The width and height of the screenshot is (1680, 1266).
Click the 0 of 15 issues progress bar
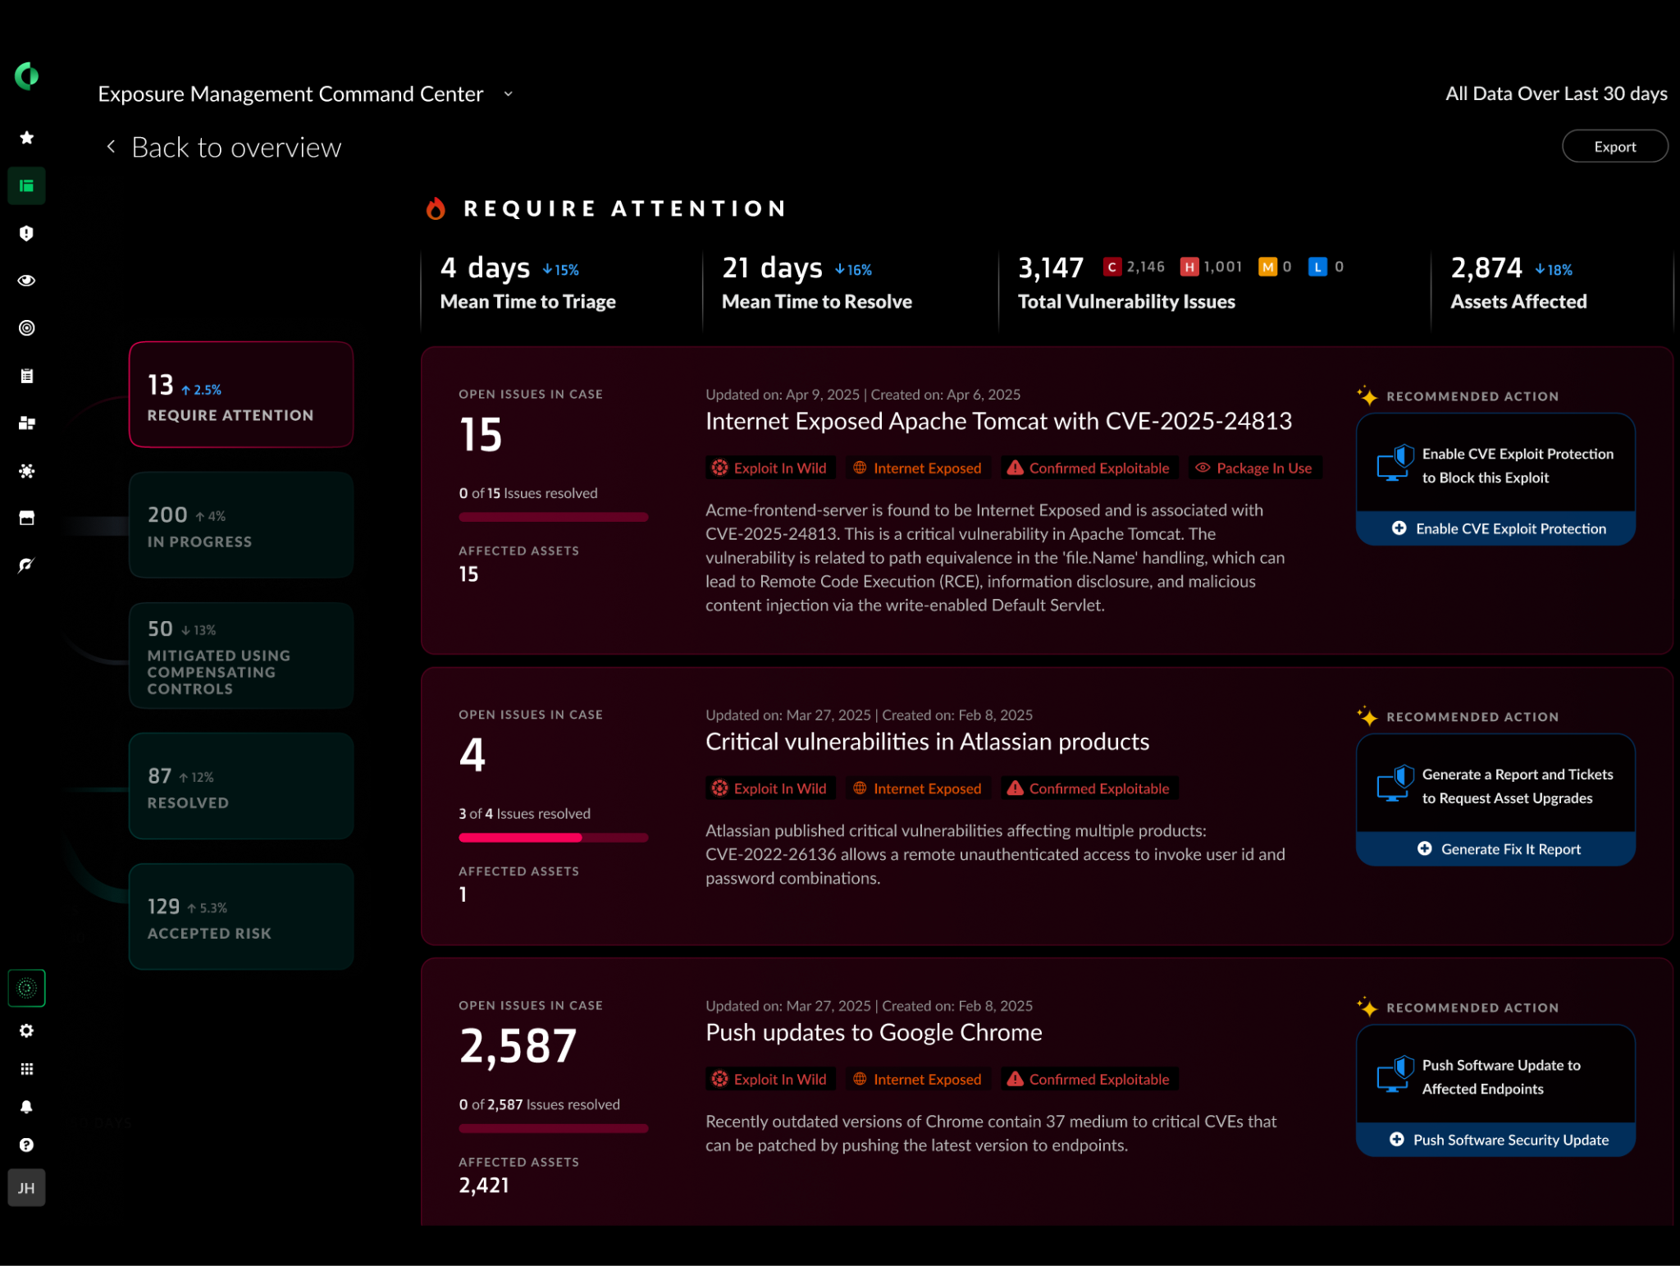(554, 517)
